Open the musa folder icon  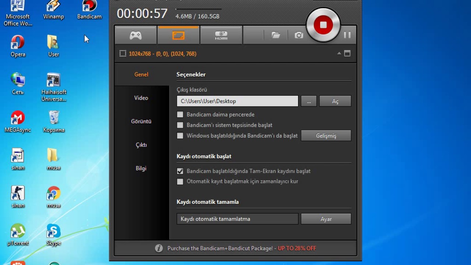click(x=54, y=160)
